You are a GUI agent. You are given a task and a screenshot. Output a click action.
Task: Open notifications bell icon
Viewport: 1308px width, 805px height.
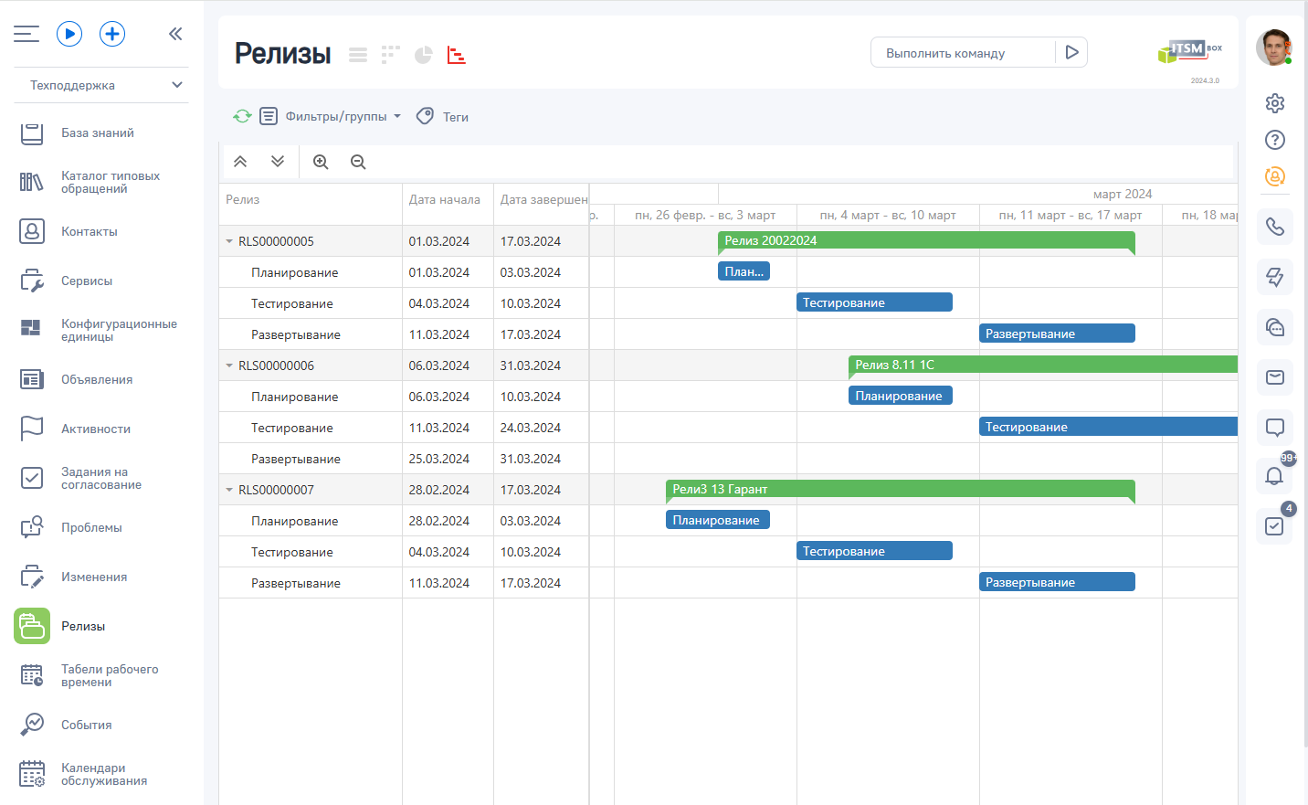1274,475
